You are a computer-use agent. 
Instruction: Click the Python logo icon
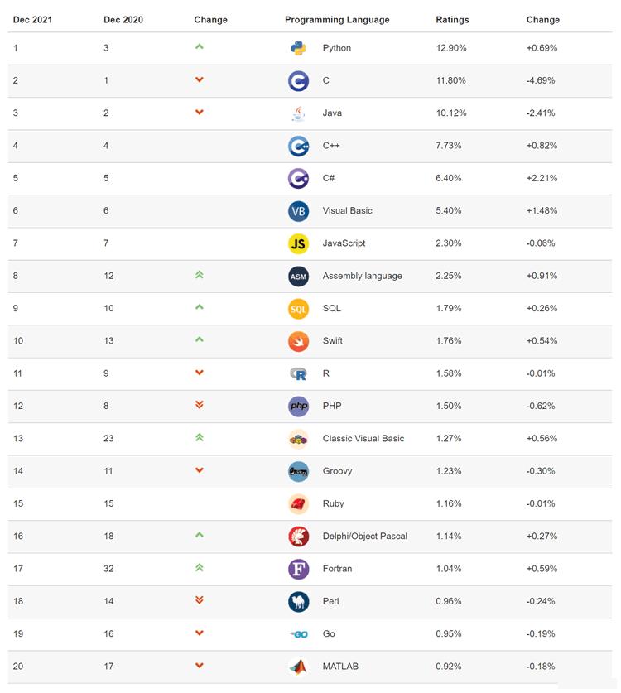point(298,48)
